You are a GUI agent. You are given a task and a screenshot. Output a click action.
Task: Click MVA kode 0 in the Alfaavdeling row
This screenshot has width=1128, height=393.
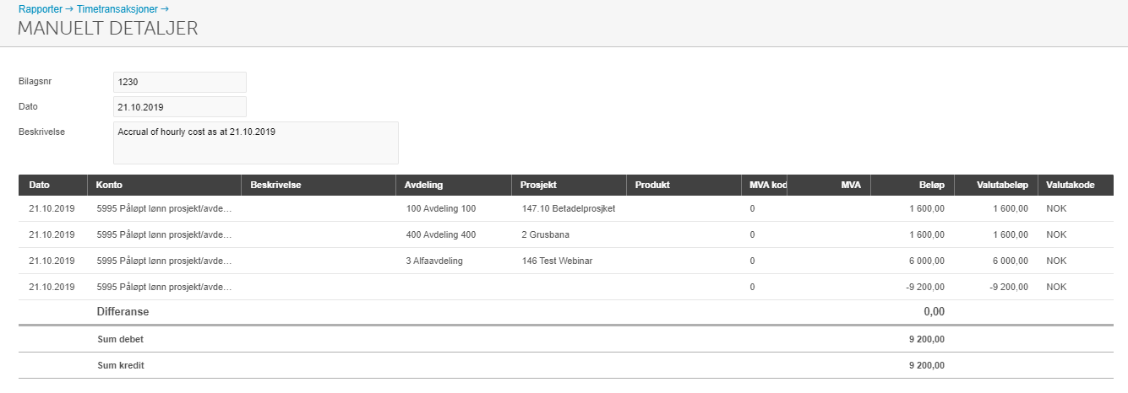point(752,261)
